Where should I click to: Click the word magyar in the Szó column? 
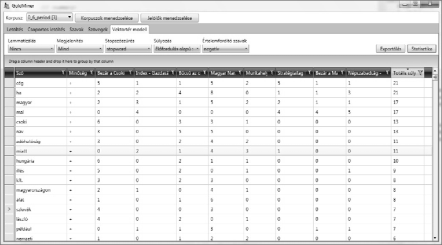tap(24, 103)
